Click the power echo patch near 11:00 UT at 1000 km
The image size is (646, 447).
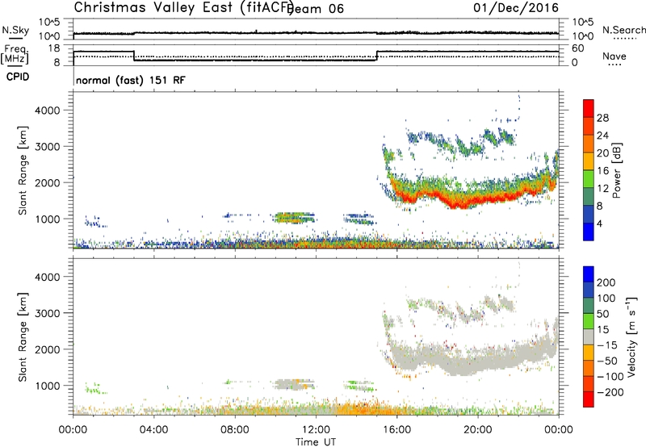[x=294, y=217]
